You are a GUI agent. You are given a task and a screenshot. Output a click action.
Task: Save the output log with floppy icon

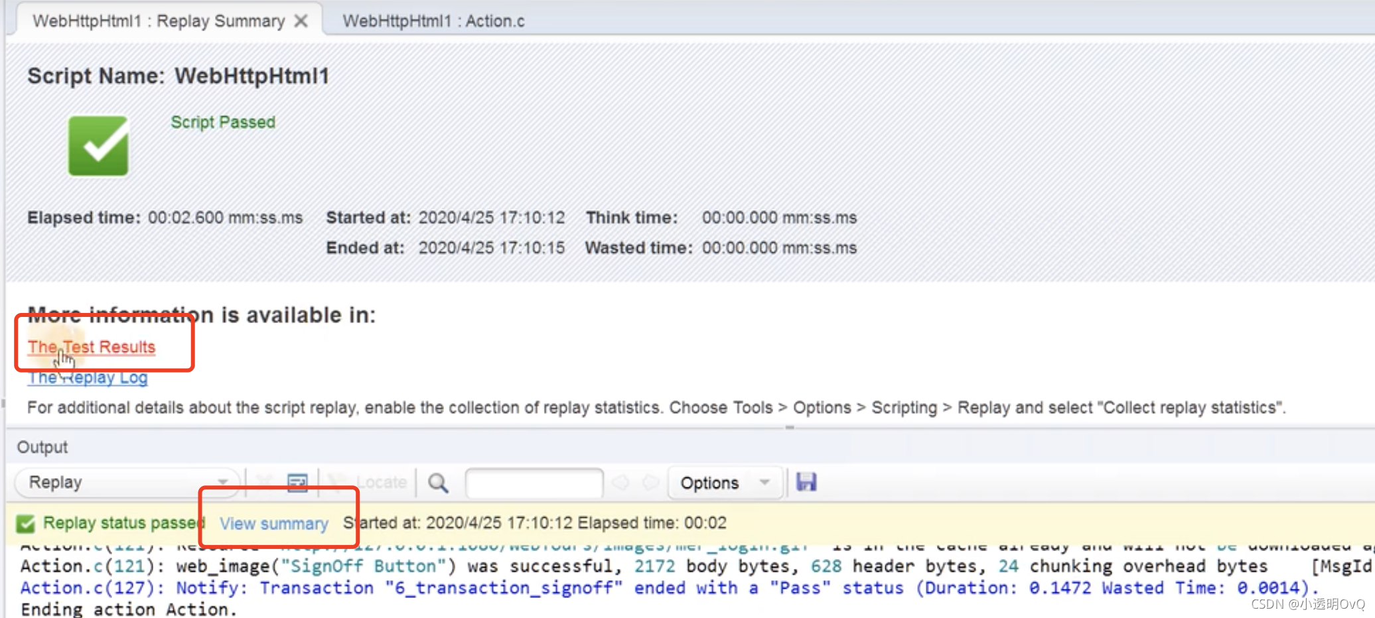tap(806, 482)
